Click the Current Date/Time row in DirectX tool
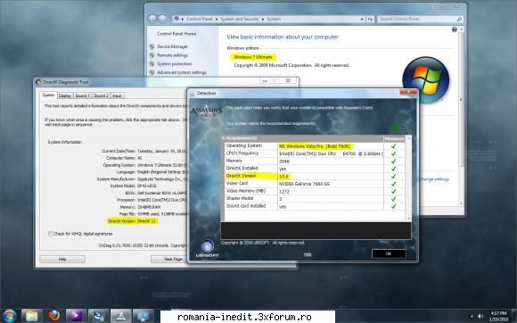 (x=144, y=151)
